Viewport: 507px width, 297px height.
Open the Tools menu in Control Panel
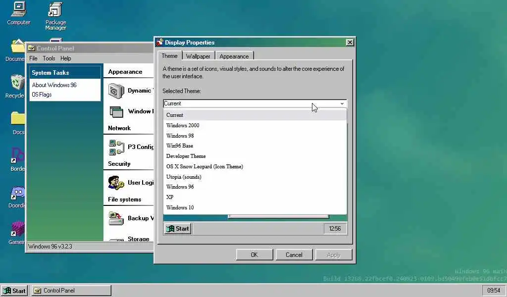[49, 58]
